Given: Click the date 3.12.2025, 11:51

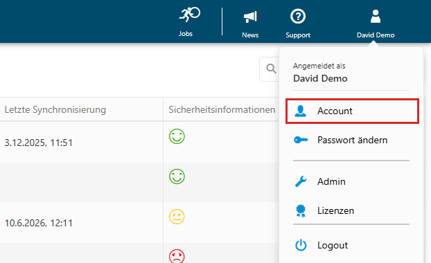Looking at the screenshot, I should click(39, 143).
